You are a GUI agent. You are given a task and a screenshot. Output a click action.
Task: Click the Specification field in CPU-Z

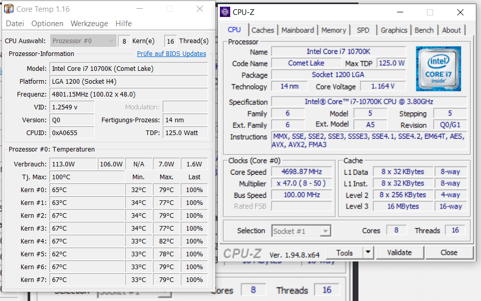(369, 102)
